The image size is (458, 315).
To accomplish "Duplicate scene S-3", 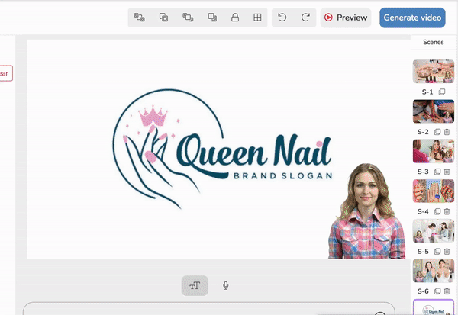I will (437, 172).
